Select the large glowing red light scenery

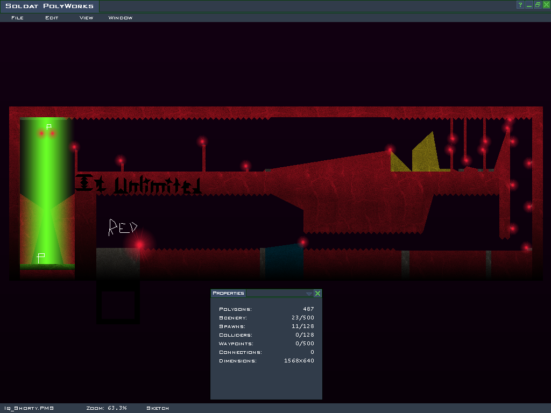pyautogui.click(x=140, y=245)
